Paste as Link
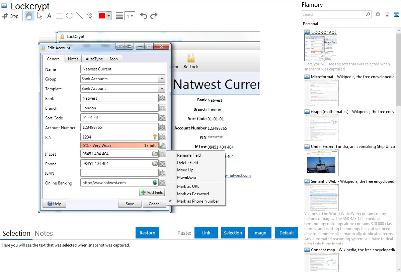401x272 pixels. point(206,233)
